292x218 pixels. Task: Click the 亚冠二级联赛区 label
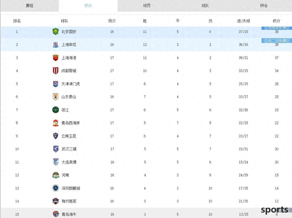pyautogui.click(x=277, y=41)
